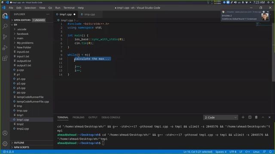Collapse the EH folder section
This screenshot has height=154, width=275.
tap(31, 25)
